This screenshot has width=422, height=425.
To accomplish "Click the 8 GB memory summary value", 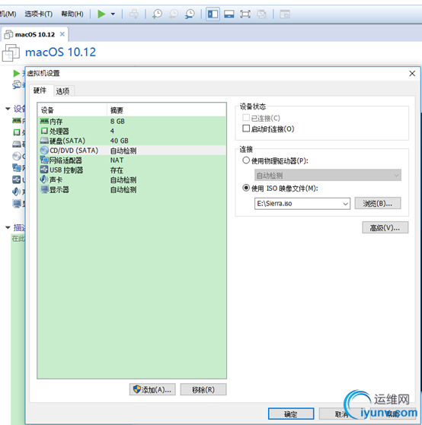I will click(117, 121).
